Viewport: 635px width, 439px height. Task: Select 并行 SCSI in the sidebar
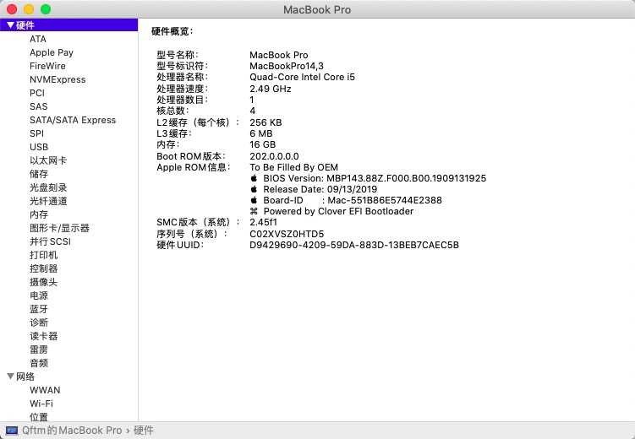click(50, 241)
